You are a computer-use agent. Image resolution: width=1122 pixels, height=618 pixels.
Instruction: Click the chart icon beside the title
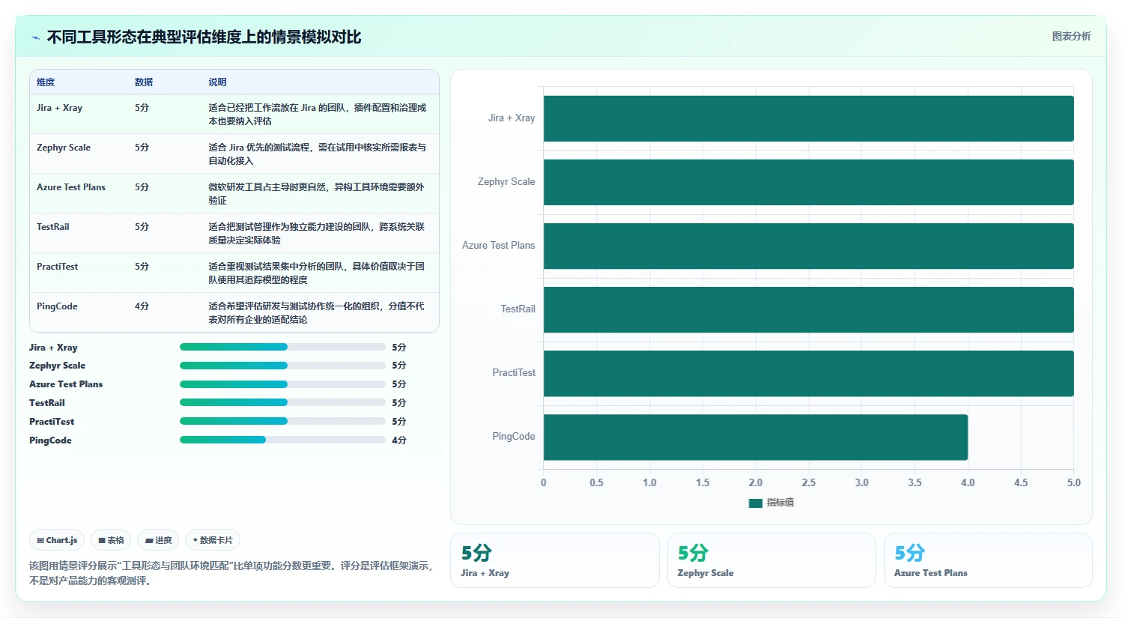tap(35, 37)
